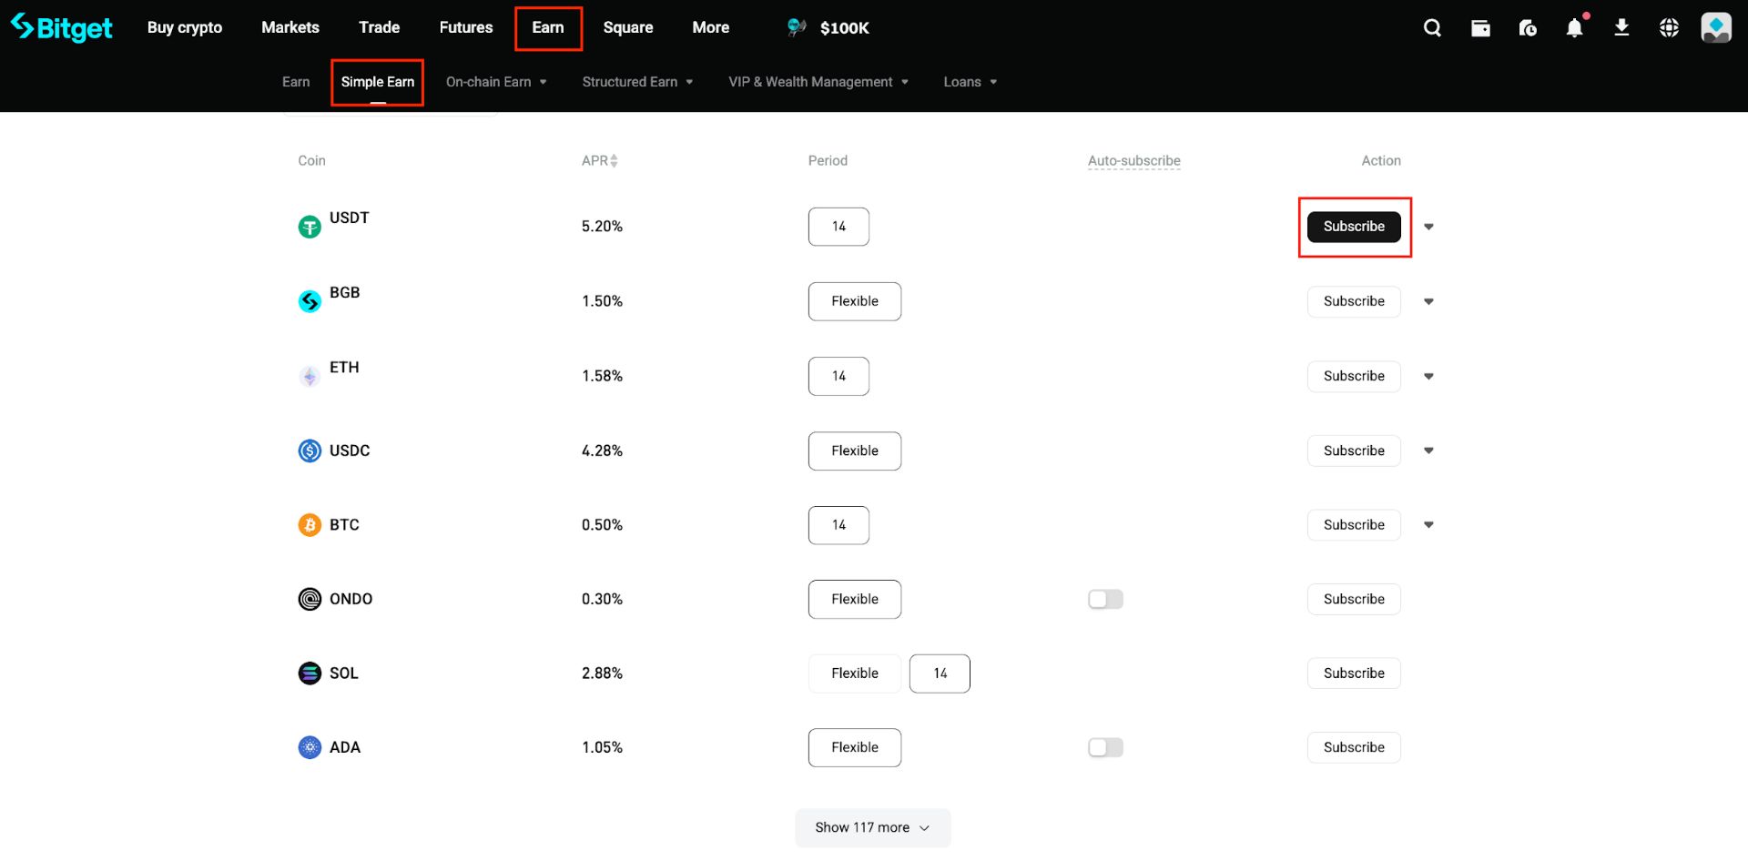This screenshot has width=1748, height=861.
Task: Subscribe to the SOL product
Action: coord(1354,674)
